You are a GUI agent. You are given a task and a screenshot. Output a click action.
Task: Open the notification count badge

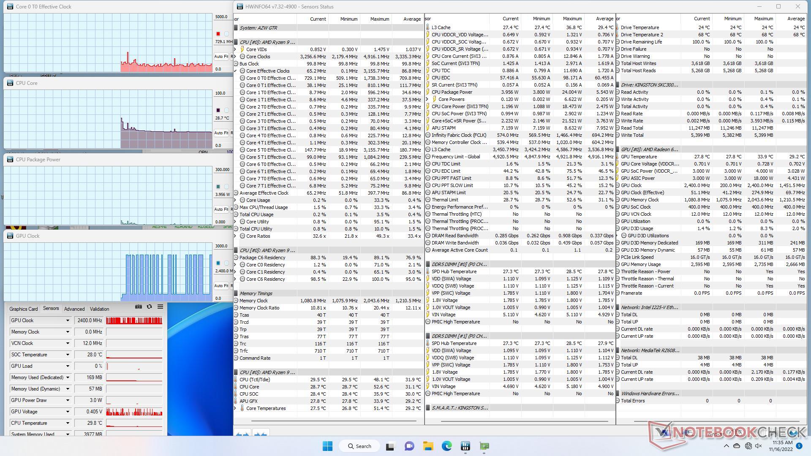coord(799,446)
